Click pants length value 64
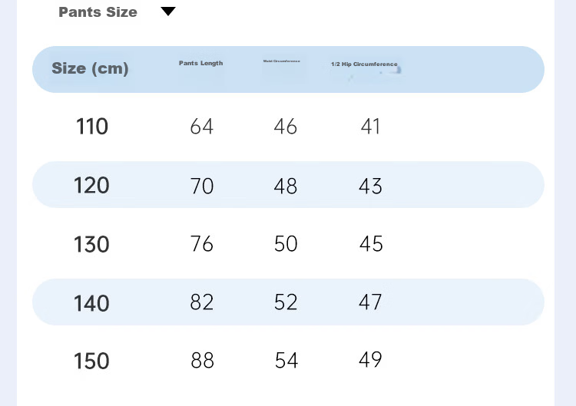 point(202,127)
